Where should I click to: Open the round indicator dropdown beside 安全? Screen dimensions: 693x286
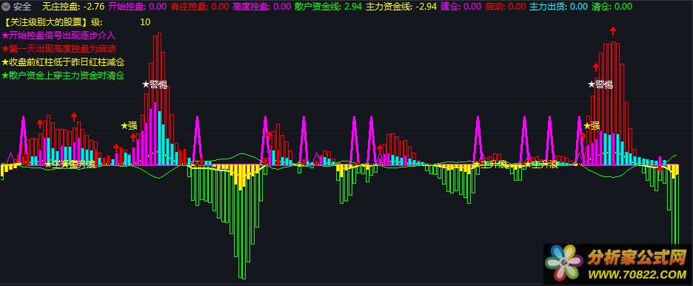coord(7,7)
